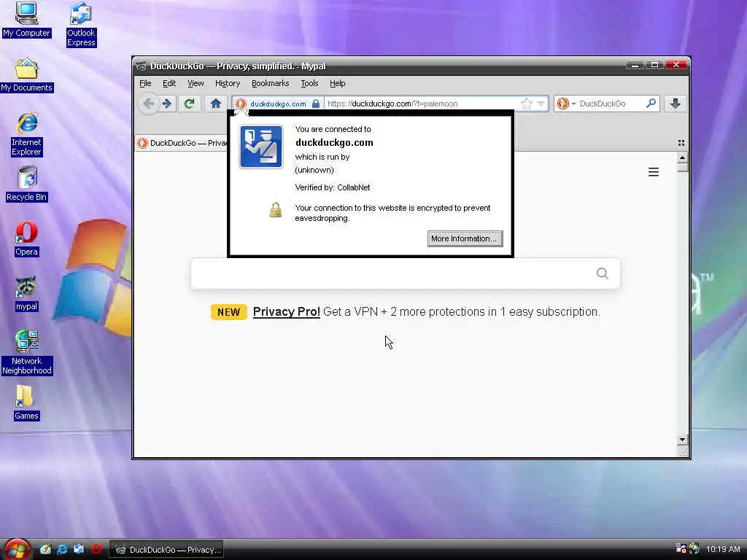Expand the address bar history dropdown arrow
The height and width of the screenshot is (560, 747).
tap(541, 104)
